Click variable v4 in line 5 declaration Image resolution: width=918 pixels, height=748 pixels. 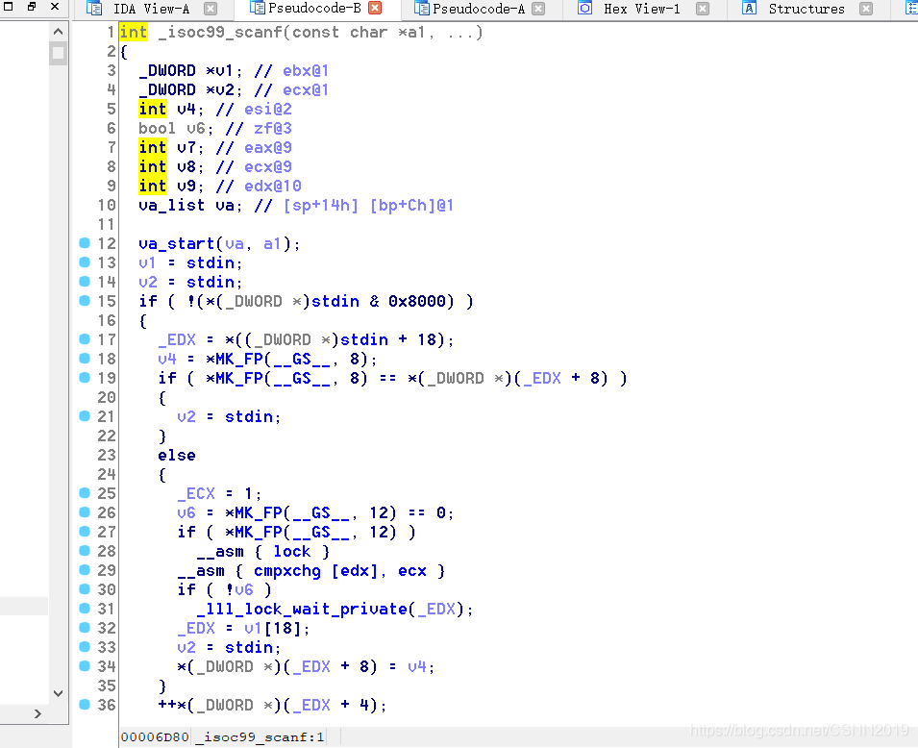(x=186, y=110)
